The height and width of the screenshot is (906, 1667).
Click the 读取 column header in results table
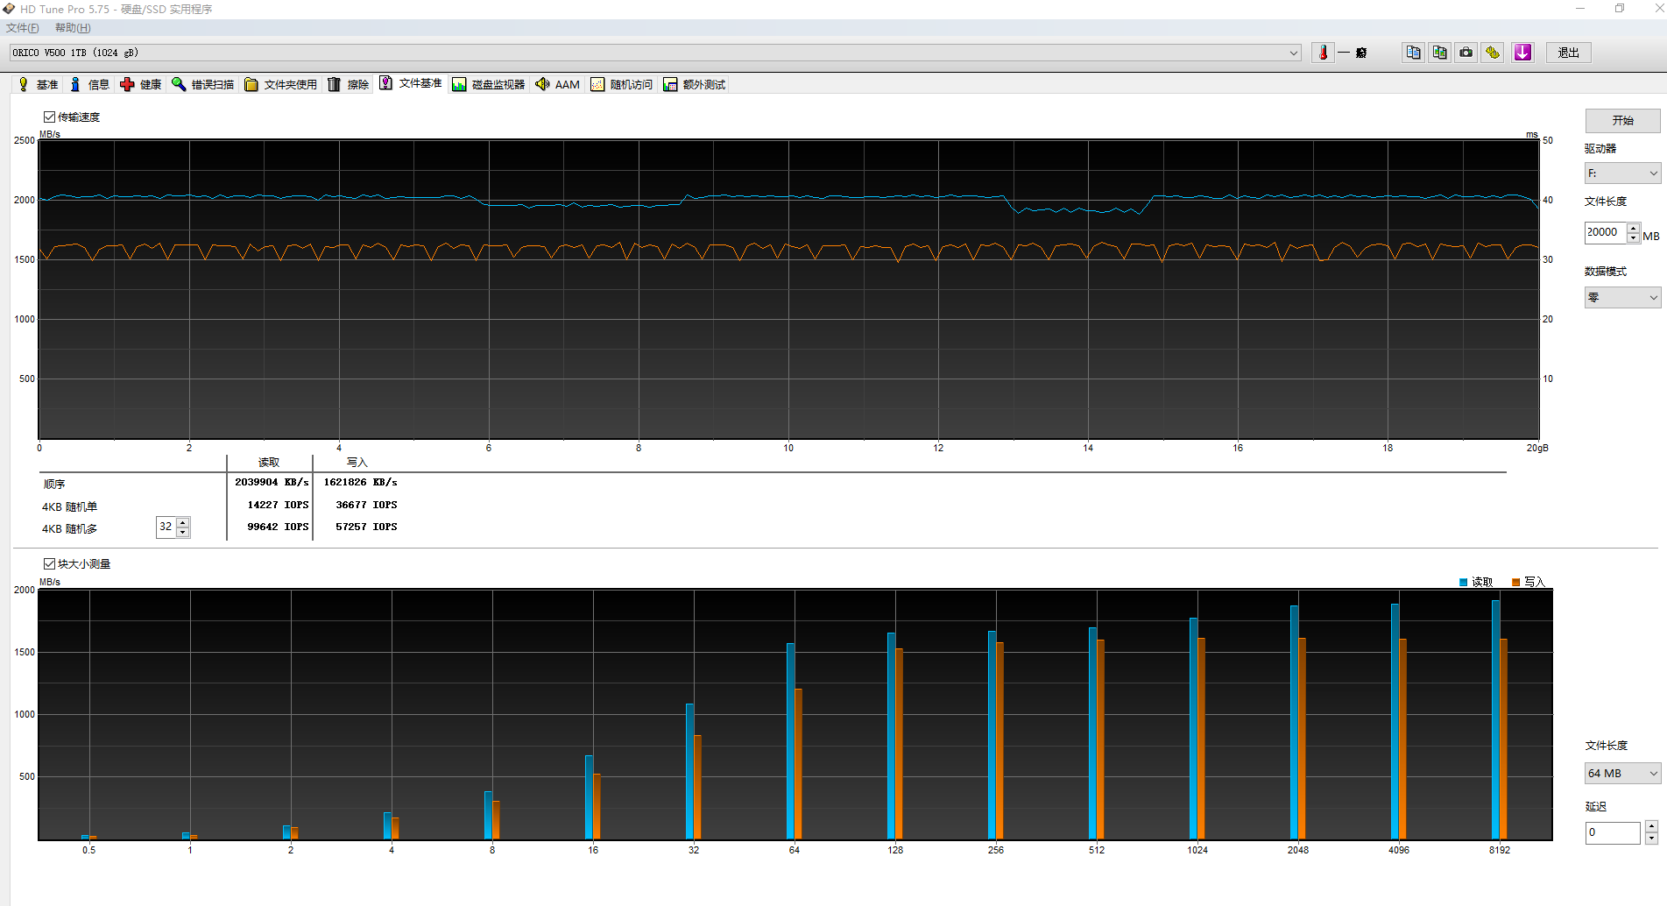tap(268, 462)
